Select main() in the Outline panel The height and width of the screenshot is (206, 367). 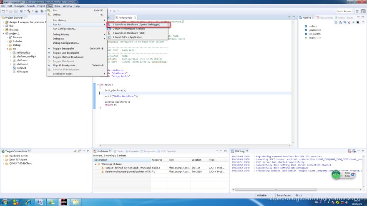315,37
